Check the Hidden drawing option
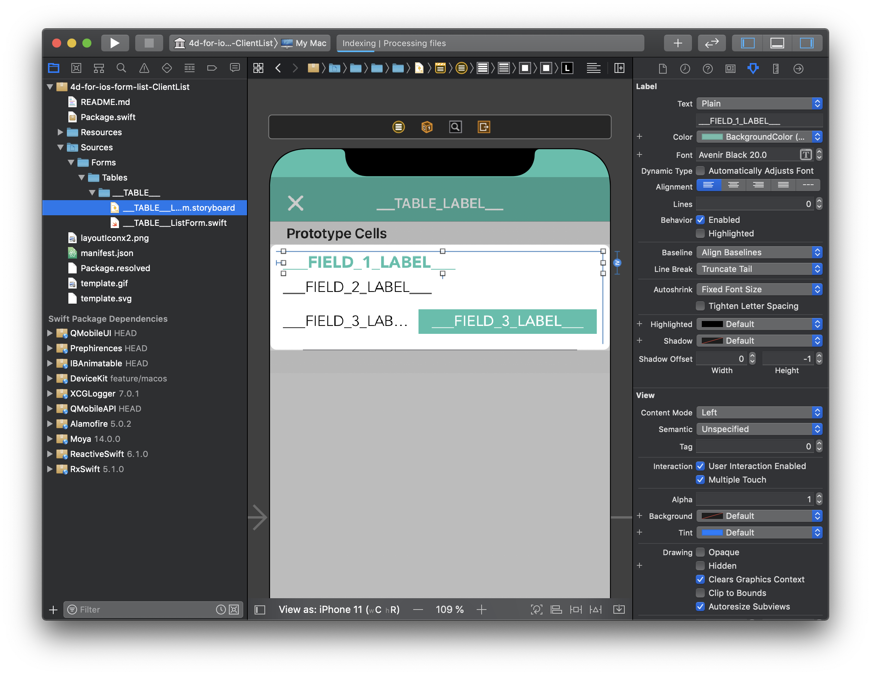Screen dimensions: 871x676 pos(700,565)
